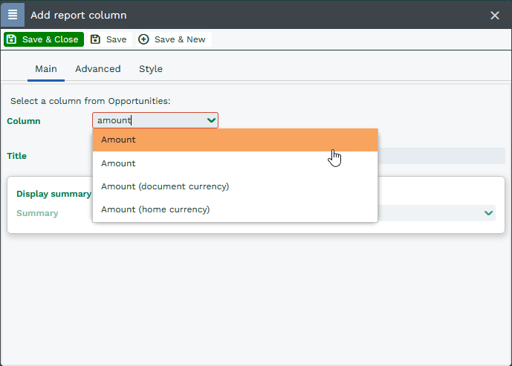This screenshot has width=512, height=366.
Task: Open the Style tab
Action: [x=151, y=69]
